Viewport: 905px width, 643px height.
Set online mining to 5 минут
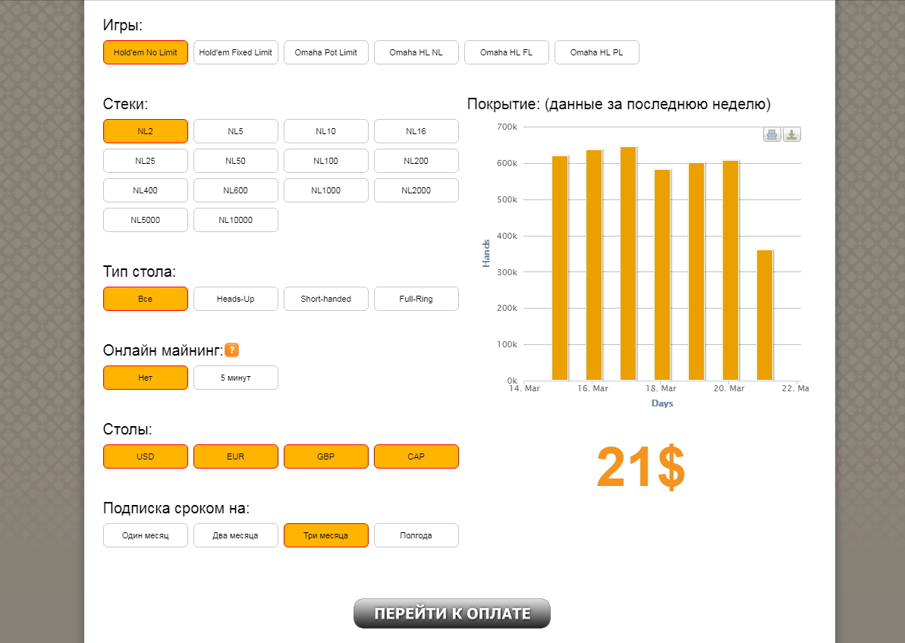pyautogui.click(x=235, y=378)
